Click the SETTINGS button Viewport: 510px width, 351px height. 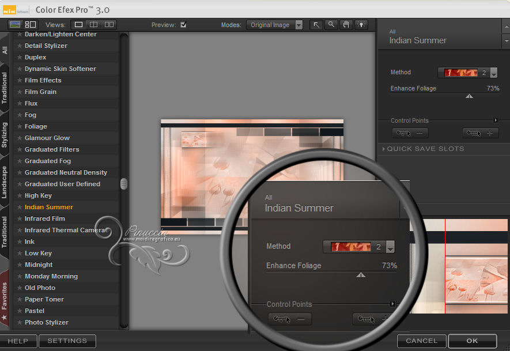pos(67,341)
